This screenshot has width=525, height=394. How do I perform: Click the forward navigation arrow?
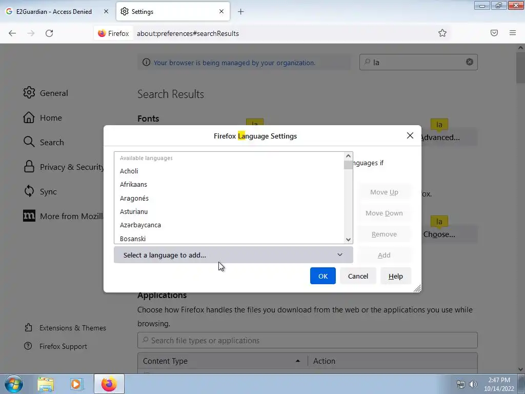(31, 33)
